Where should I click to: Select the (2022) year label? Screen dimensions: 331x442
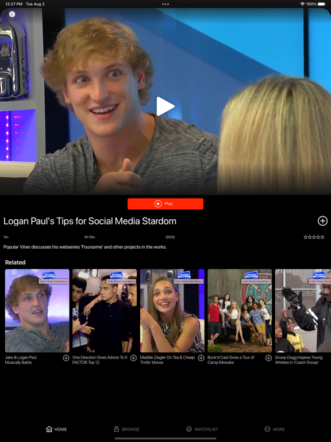170,237
